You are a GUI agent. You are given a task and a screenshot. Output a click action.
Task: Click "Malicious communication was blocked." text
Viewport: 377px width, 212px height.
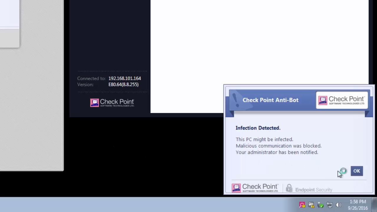pyautogui.click(x=279, y=146)
